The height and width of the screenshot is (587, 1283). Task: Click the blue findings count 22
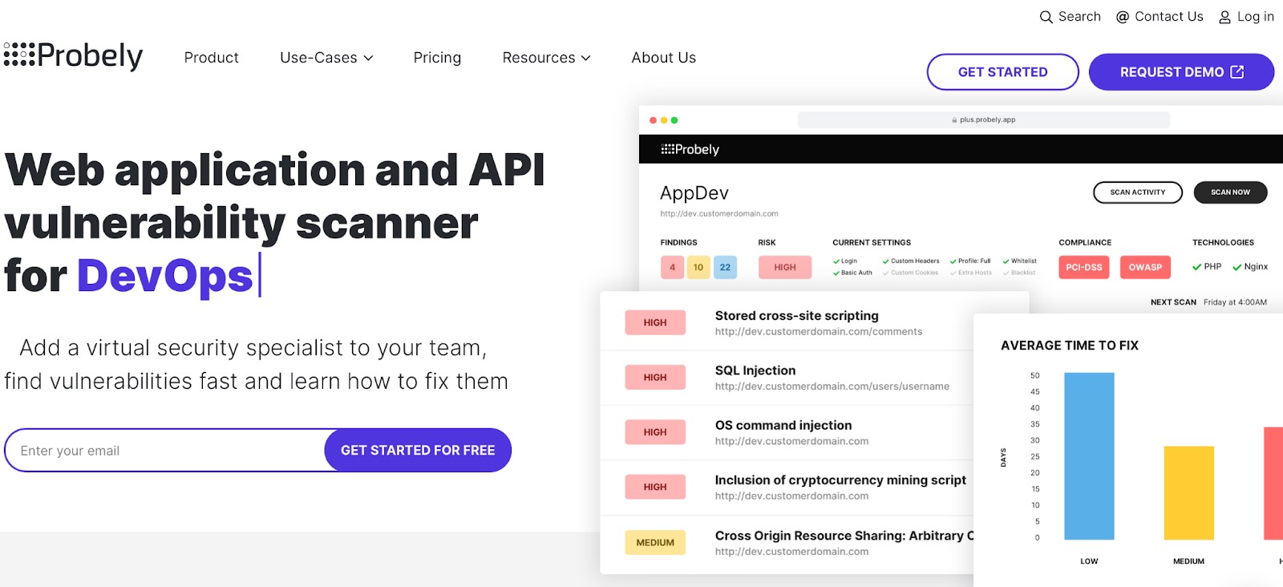[x=725, y=267]
